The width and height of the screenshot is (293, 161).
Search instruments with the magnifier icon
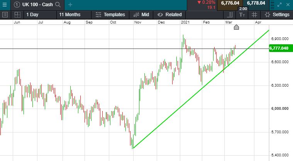58,5
